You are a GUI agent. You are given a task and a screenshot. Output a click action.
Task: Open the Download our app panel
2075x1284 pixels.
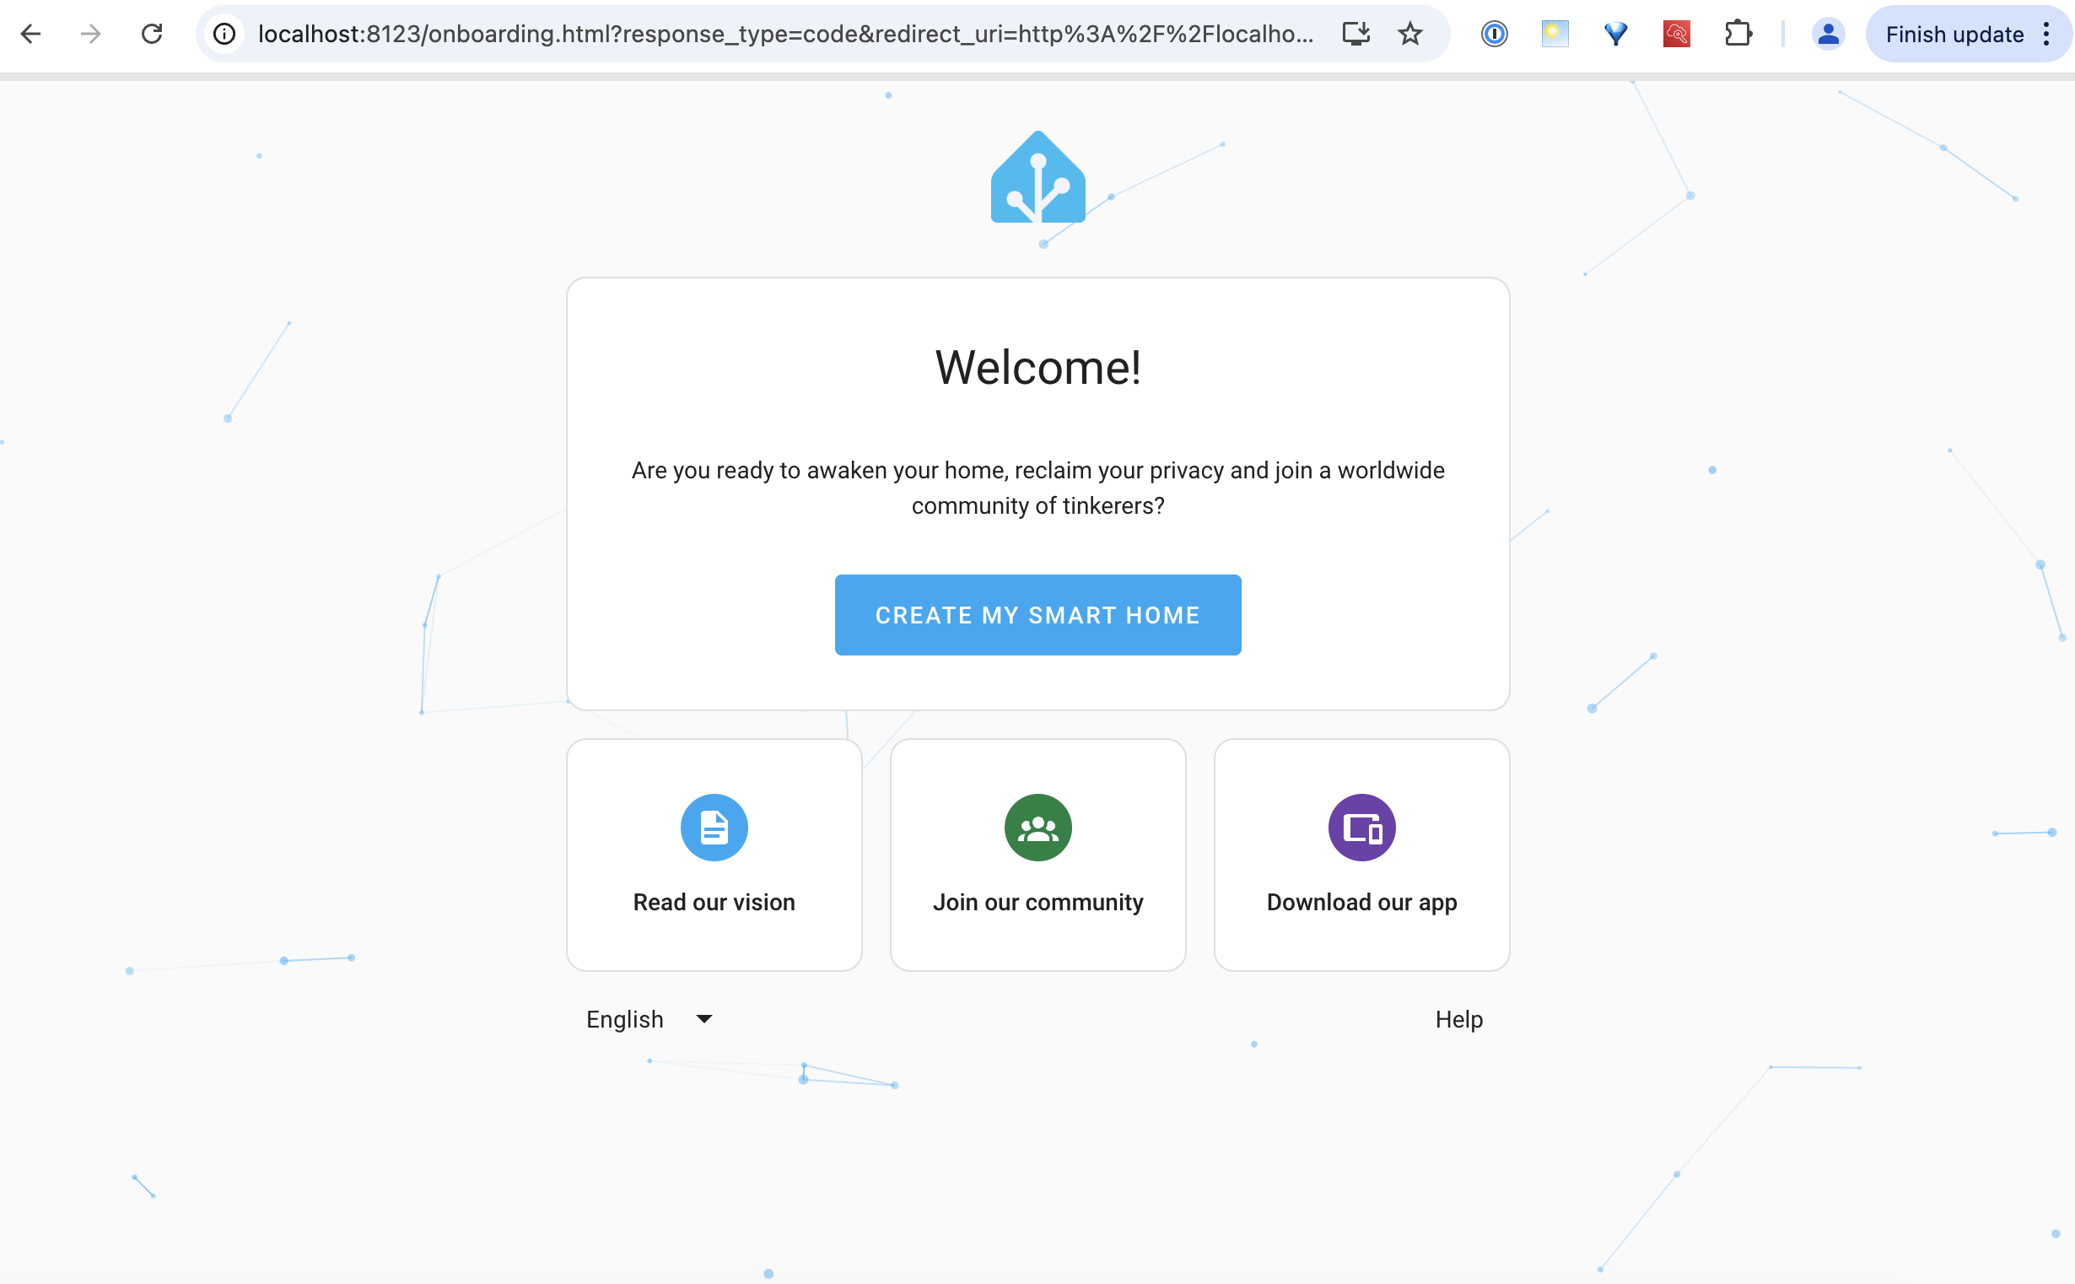point(1361,854)
